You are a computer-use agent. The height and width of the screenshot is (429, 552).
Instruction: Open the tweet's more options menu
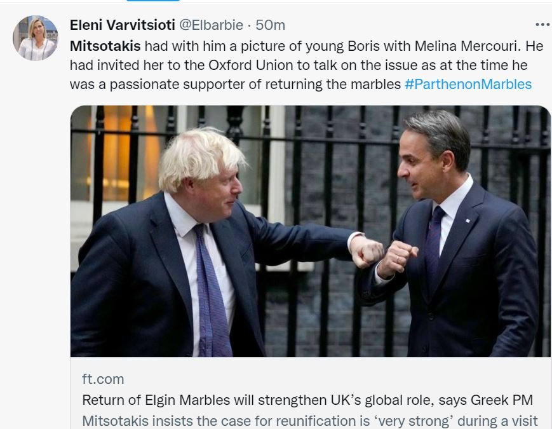(x=542, y=25)
